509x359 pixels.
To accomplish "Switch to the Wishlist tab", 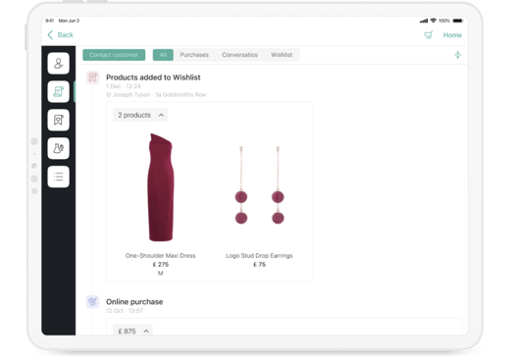I will [x=281, y=55].
